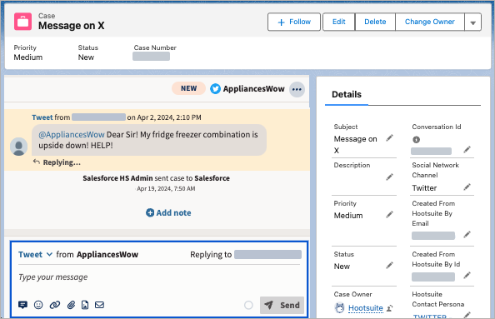The height and width of the screenshot is (319, 495).
Task: Click the Hootsuite case owner link
Action: tap(366, 307)
